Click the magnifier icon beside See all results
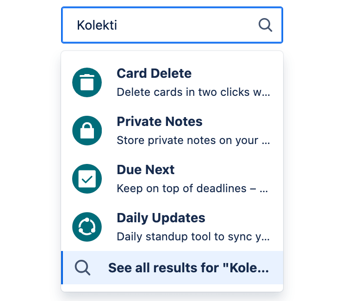Viewport: 347px width, 301px height. pyautogui.click(x=82, y=268)
